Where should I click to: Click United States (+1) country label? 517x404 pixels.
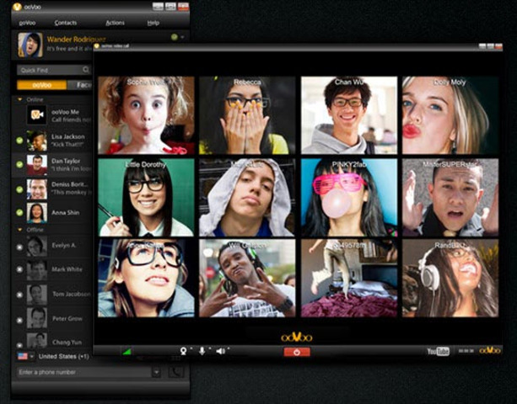63,356
